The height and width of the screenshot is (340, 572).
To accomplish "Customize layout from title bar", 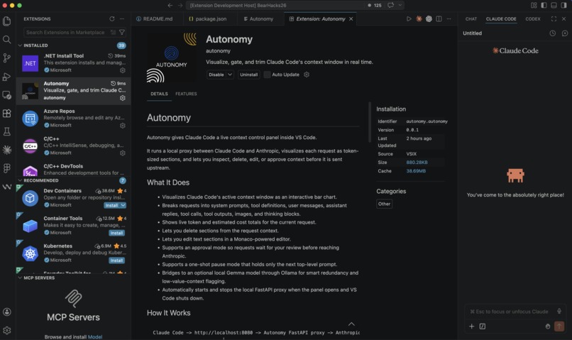I will point(534,5).
